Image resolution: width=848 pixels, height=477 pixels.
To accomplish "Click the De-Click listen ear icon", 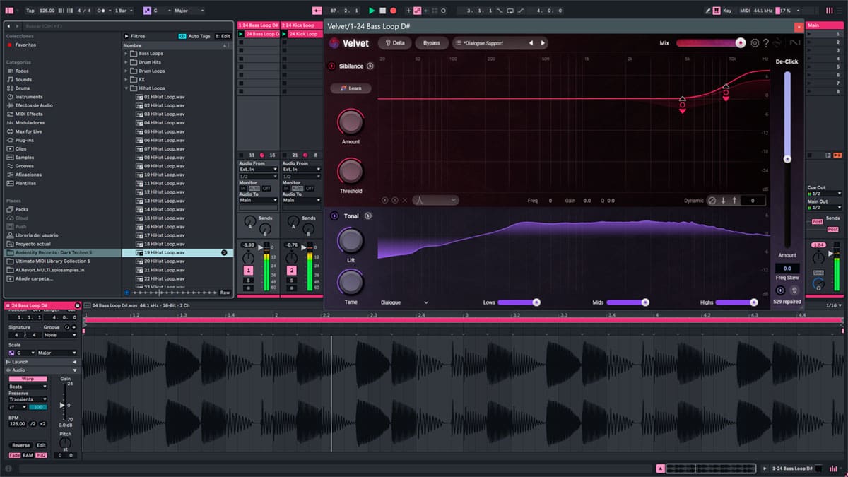I will tap(794, 290).
